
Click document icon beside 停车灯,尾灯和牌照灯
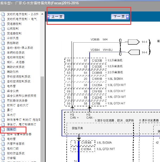coord(3,124)
